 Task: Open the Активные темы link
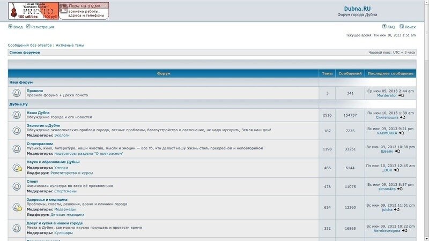tap(70, 46)
